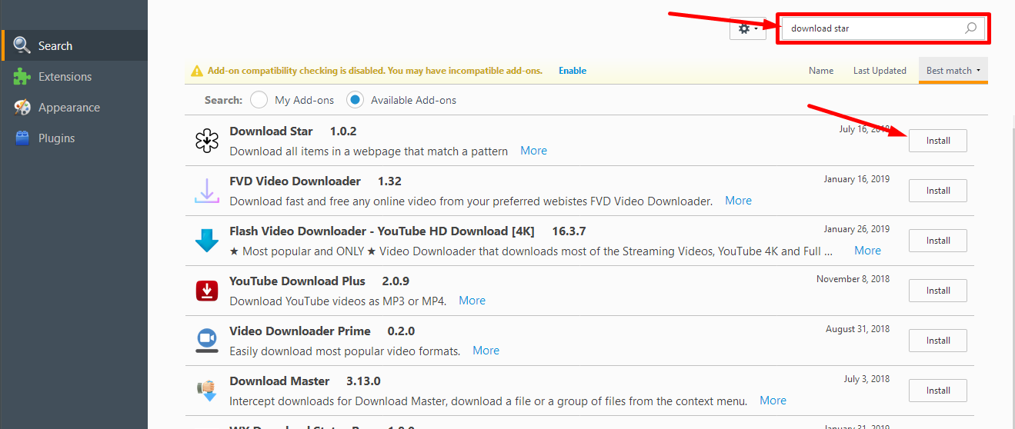Open More link for Flash Video Downloader

click(868, 251)
